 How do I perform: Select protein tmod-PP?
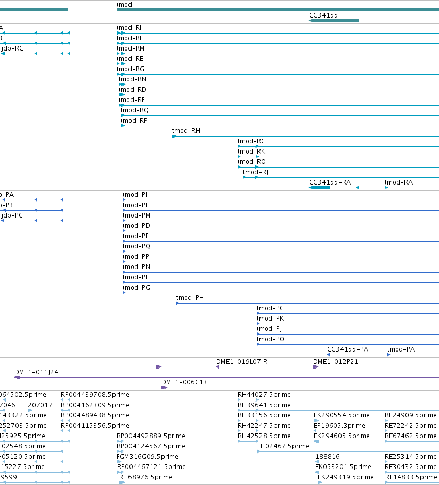click(136, 257)
